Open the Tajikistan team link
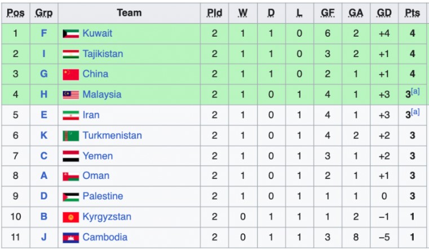 pyautogui.click(x=103, y=54)
